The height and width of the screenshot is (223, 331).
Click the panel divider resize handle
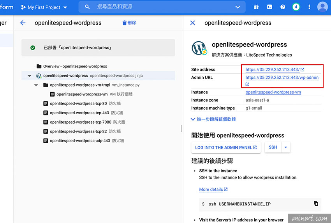coord(181,128)
